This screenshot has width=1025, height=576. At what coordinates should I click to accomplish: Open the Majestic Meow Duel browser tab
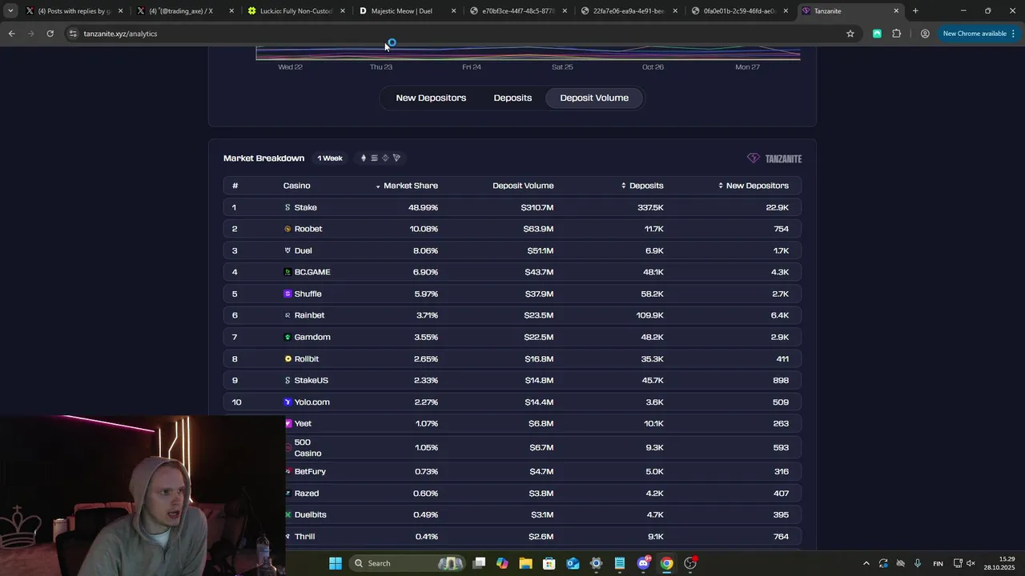point(407,11)
